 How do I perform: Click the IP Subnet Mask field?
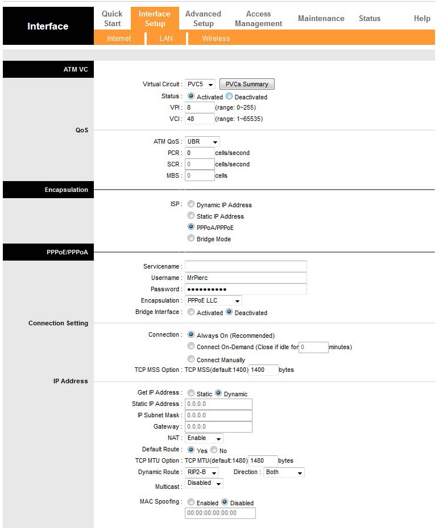click(218, 416)
